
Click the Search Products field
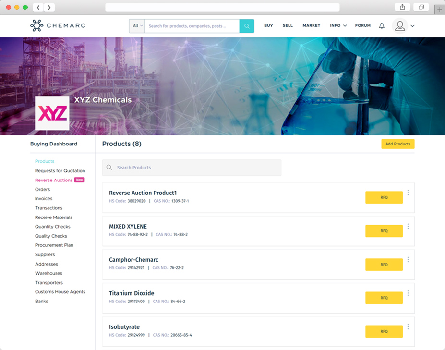192,168
